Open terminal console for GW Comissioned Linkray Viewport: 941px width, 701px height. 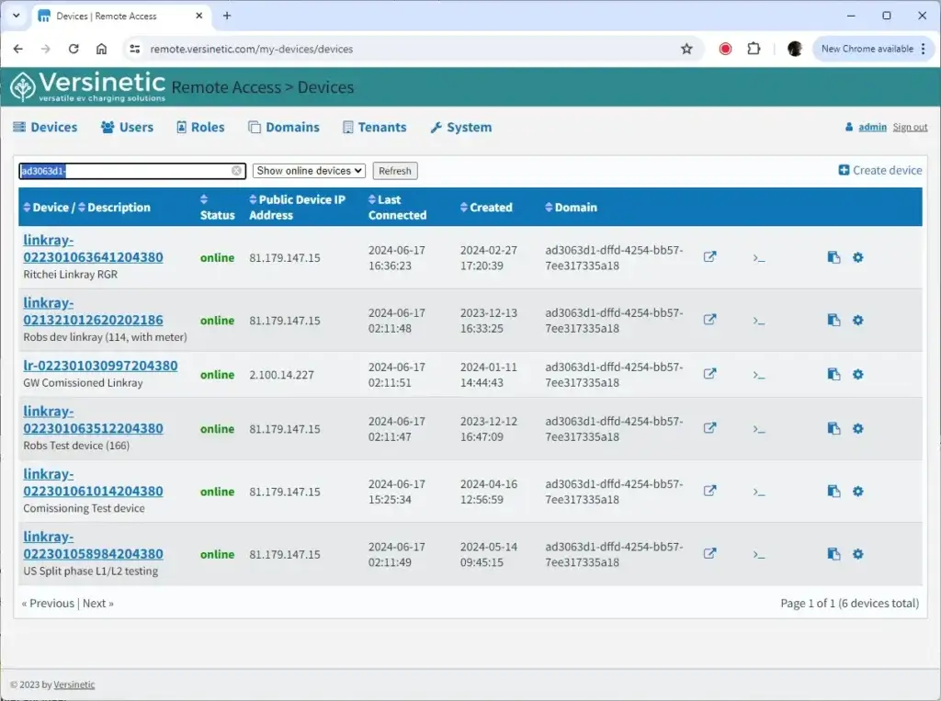(758, 374)
